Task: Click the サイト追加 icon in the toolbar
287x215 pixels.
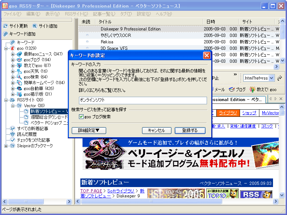Action: [x=34, y=26]
